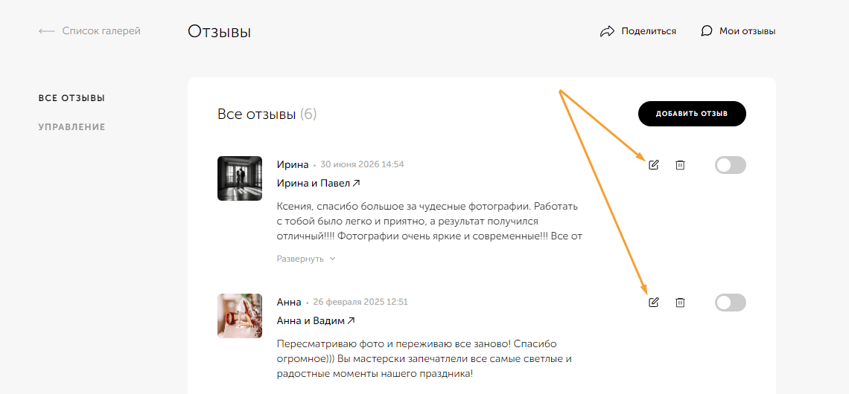Click review text starting 'Ксения, спасибо большое'
Image resolution: width=849 pixels, height=394 pixels.
(430, 222)
